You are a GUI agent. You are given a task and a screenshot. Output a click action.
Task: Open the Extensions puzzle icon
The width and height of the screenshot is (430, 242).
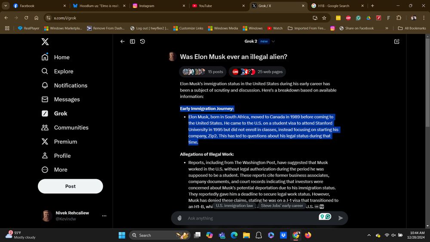(399, 18)
